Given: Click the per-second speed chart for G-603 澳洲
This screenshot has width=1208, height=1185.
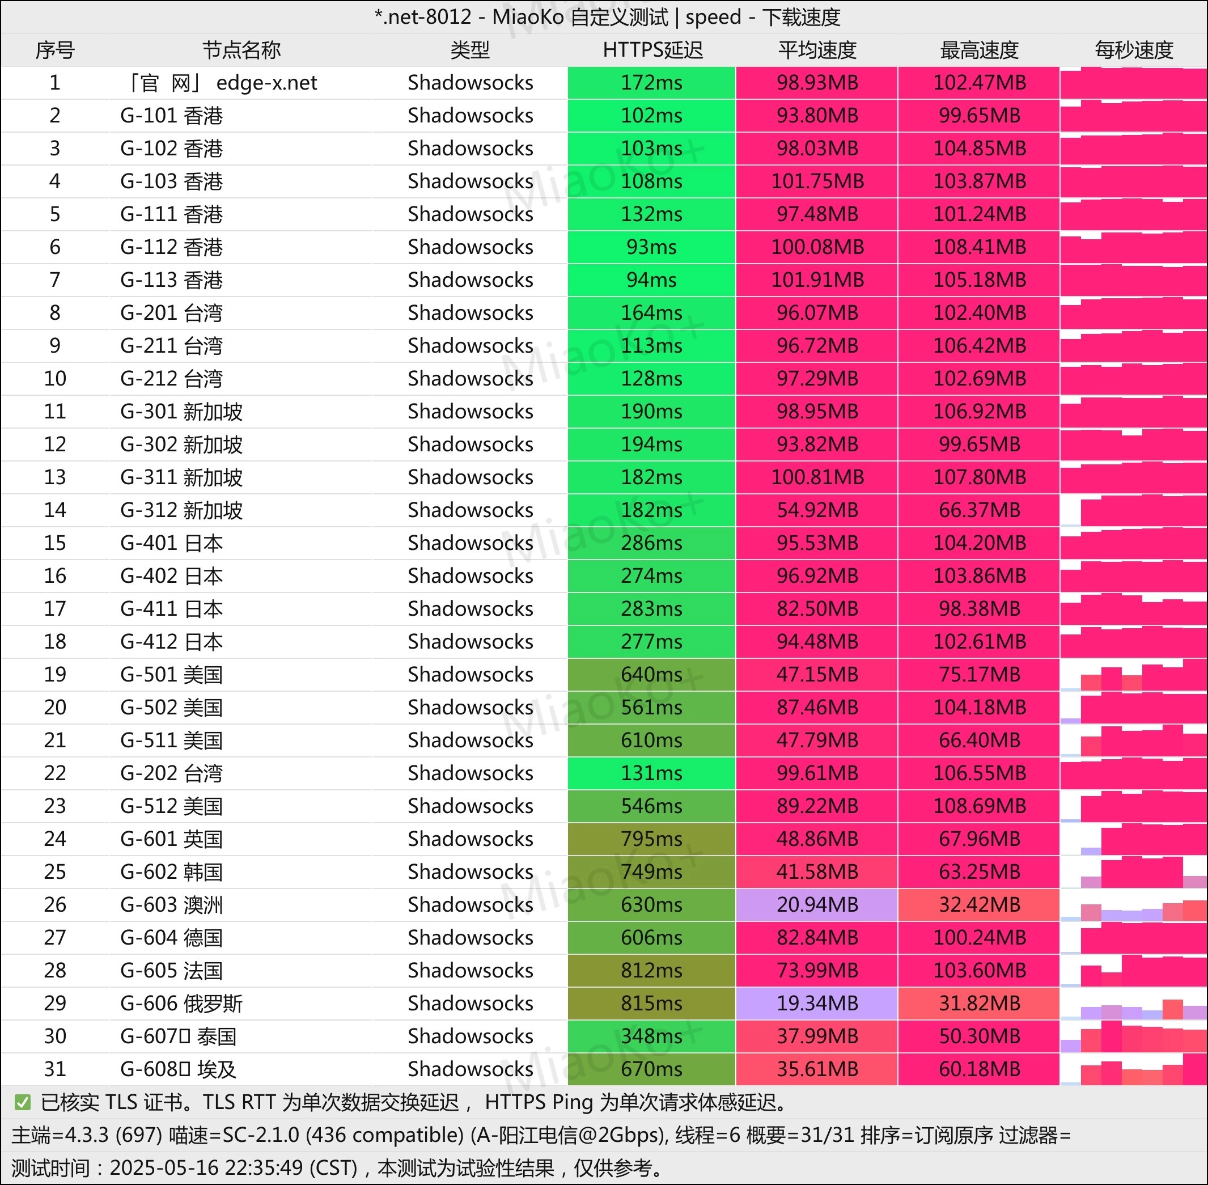Looking at the screenshot, I should [1133, 904].
